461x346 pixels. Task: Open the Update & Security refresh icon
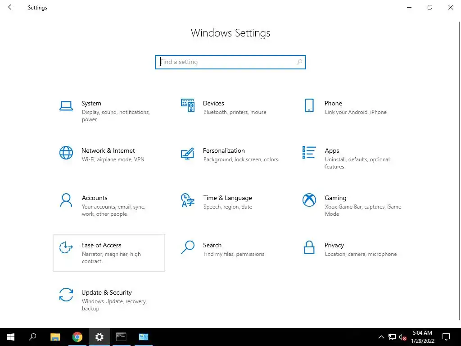pyautogui.click(x=66, y=295)
